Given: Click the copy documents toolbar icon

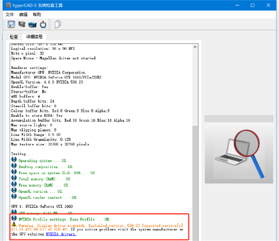Looking at the screenshot, I should [58, 24].
